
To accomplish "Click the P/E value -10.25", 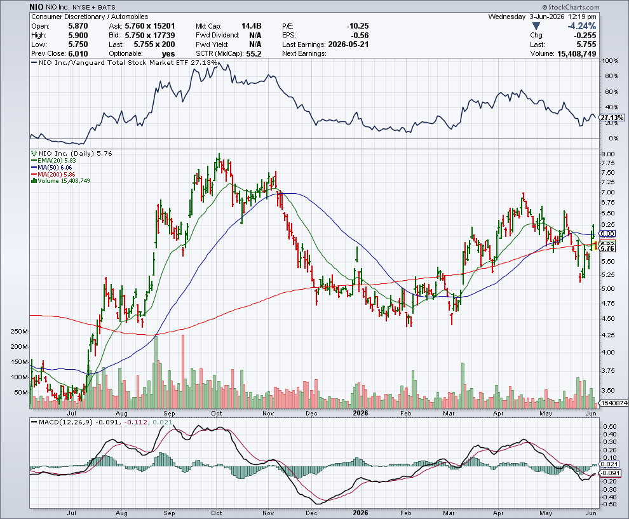I will [x=358, y=26].
